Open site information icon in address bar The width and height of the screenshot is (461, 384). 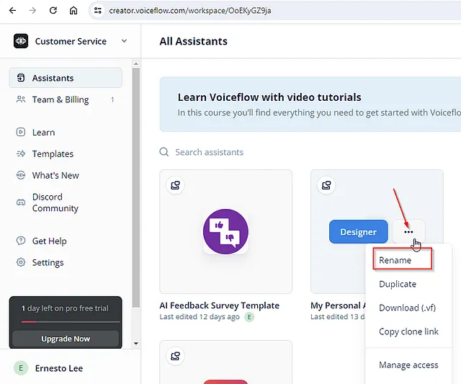(x=98, y=11)
